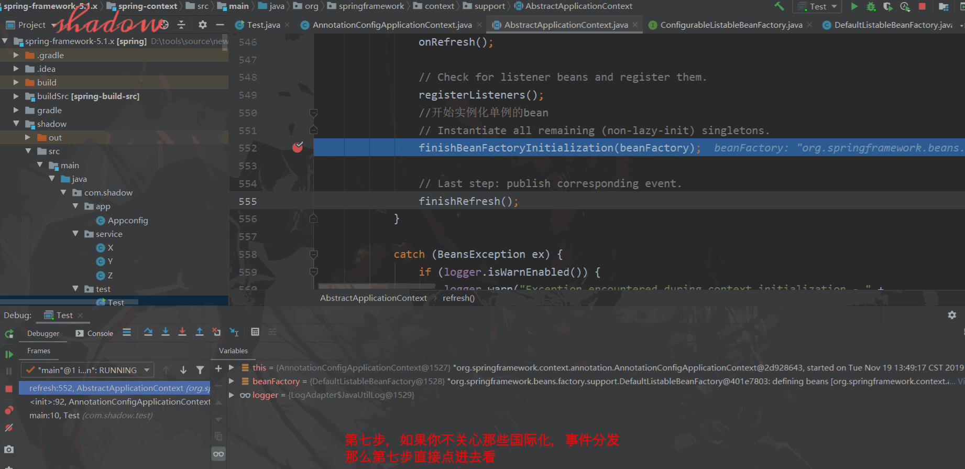Toggle show watches glasses button in Variables

click(x=218, y=454)
